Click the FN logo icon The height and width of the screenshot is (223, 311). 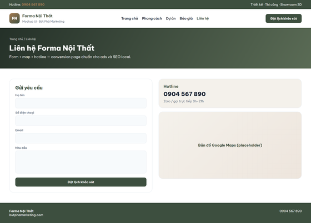tap(14, 18)
